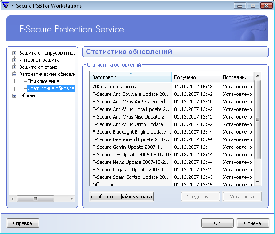Open the Подключение tree item
275x234 pixels.
(x=43, y=81)
